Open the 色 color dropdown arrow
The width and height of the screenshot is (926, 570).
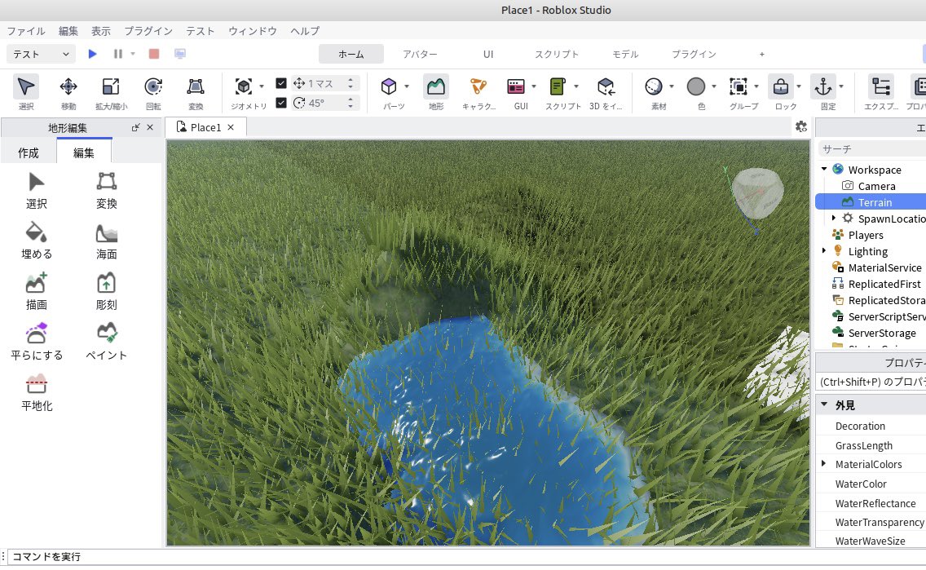714,86
